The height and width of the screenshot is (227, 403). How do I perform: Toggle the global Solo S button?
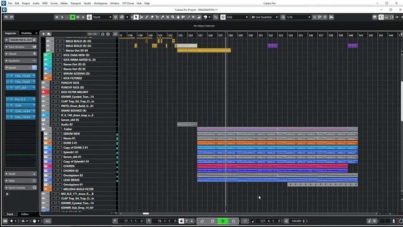[x=62, y=17]
